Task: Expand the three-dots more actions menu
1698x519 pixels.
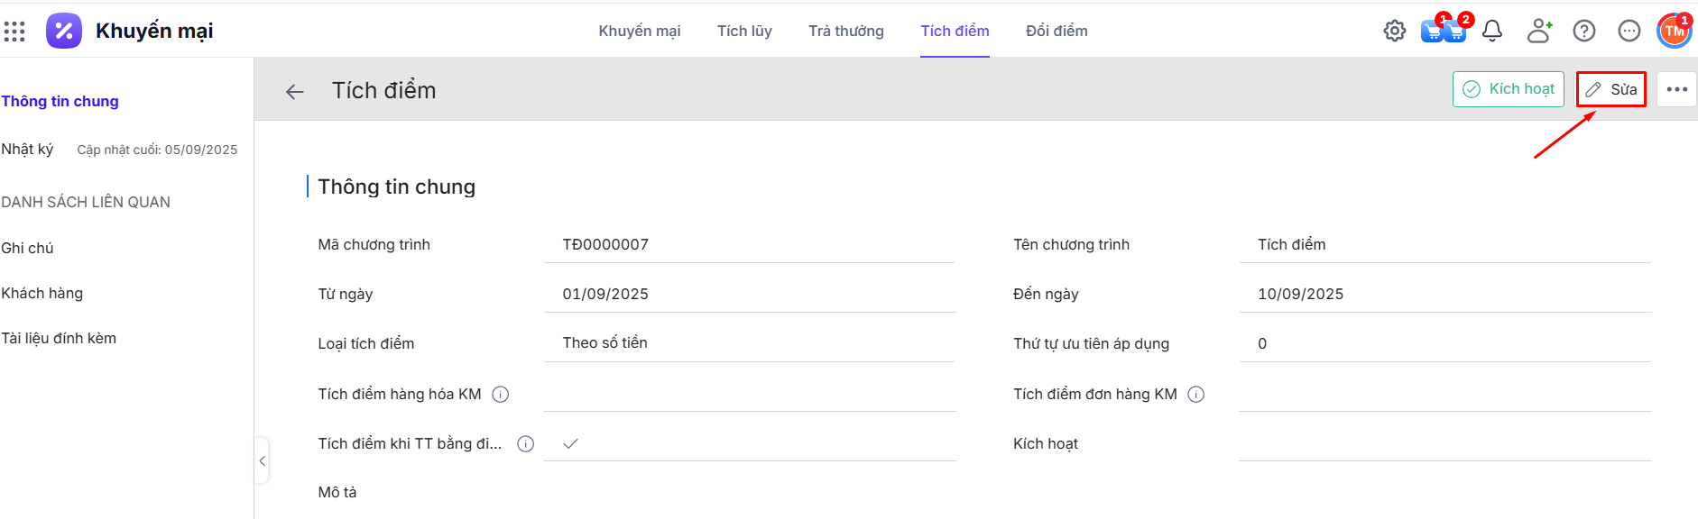Action: 1676,89
